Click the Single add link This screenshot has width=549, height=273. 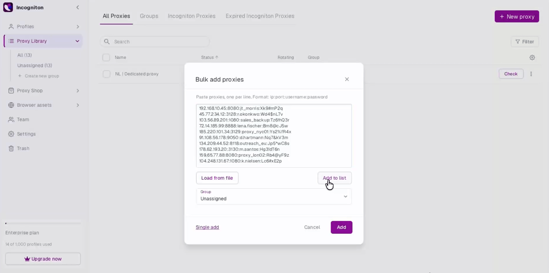click(x=207, y=227)
